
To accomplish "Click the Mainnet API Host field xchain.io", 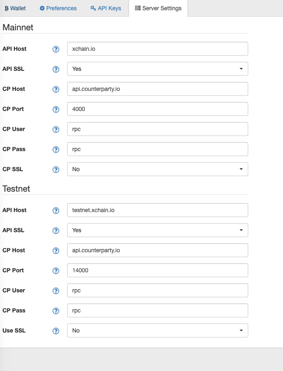I will (158, 49).
